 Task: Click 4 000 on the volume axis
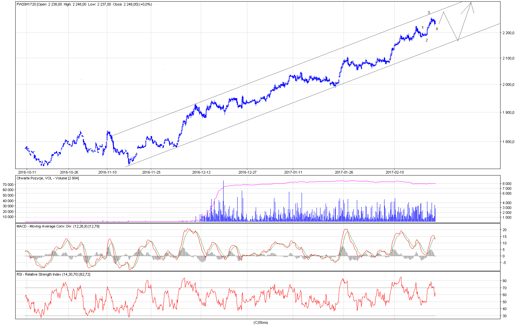tap(507, 203)
